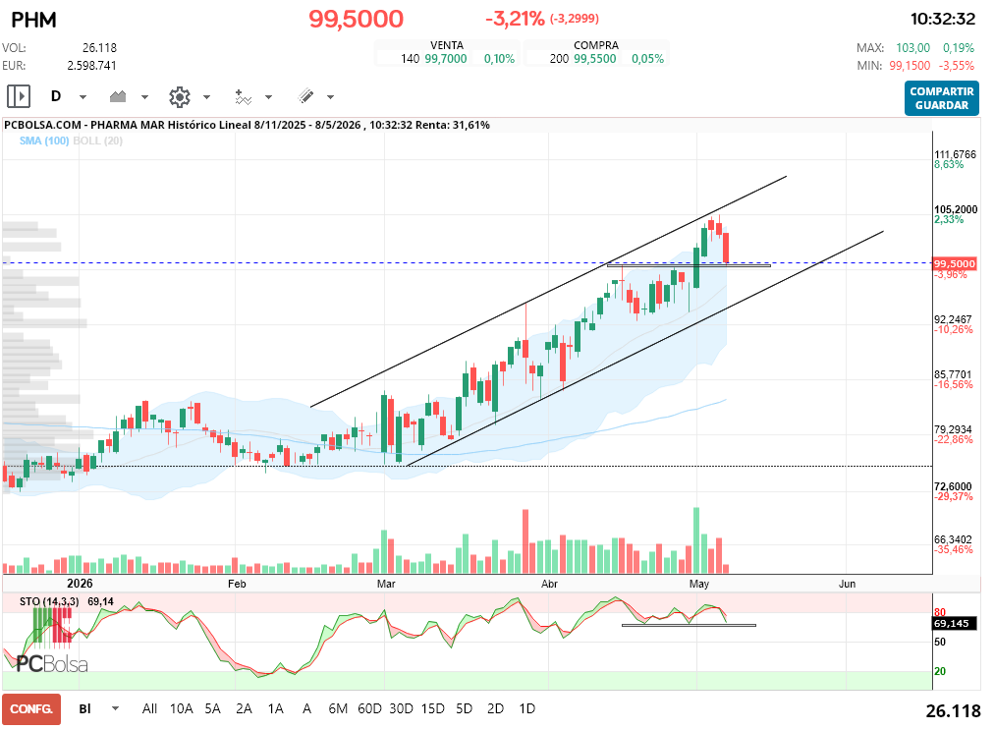Switch to the 5D range
The height and width of the screenshot is (730, 994).
pyautogui.click(x=464, y=709)
